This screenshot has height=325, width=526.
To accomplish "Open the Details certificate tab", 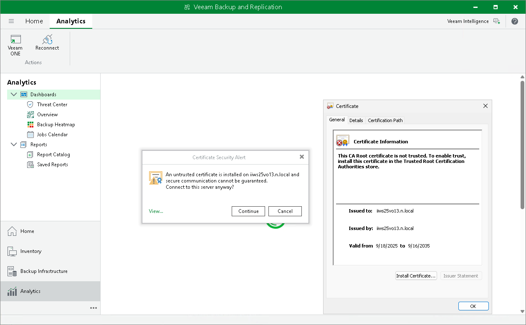I will click(x=356, y=120).
